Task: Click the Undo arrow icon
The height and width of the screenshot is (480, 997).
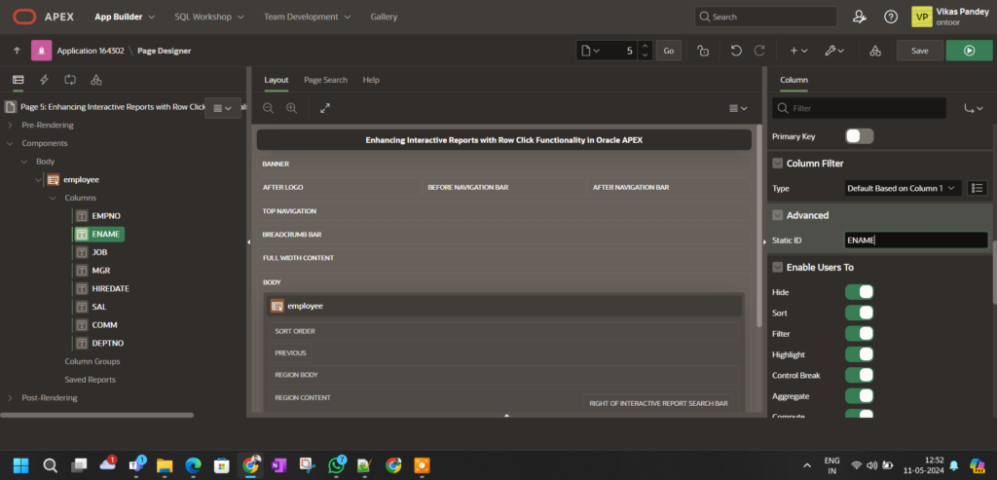Action: tap(736, 51)
